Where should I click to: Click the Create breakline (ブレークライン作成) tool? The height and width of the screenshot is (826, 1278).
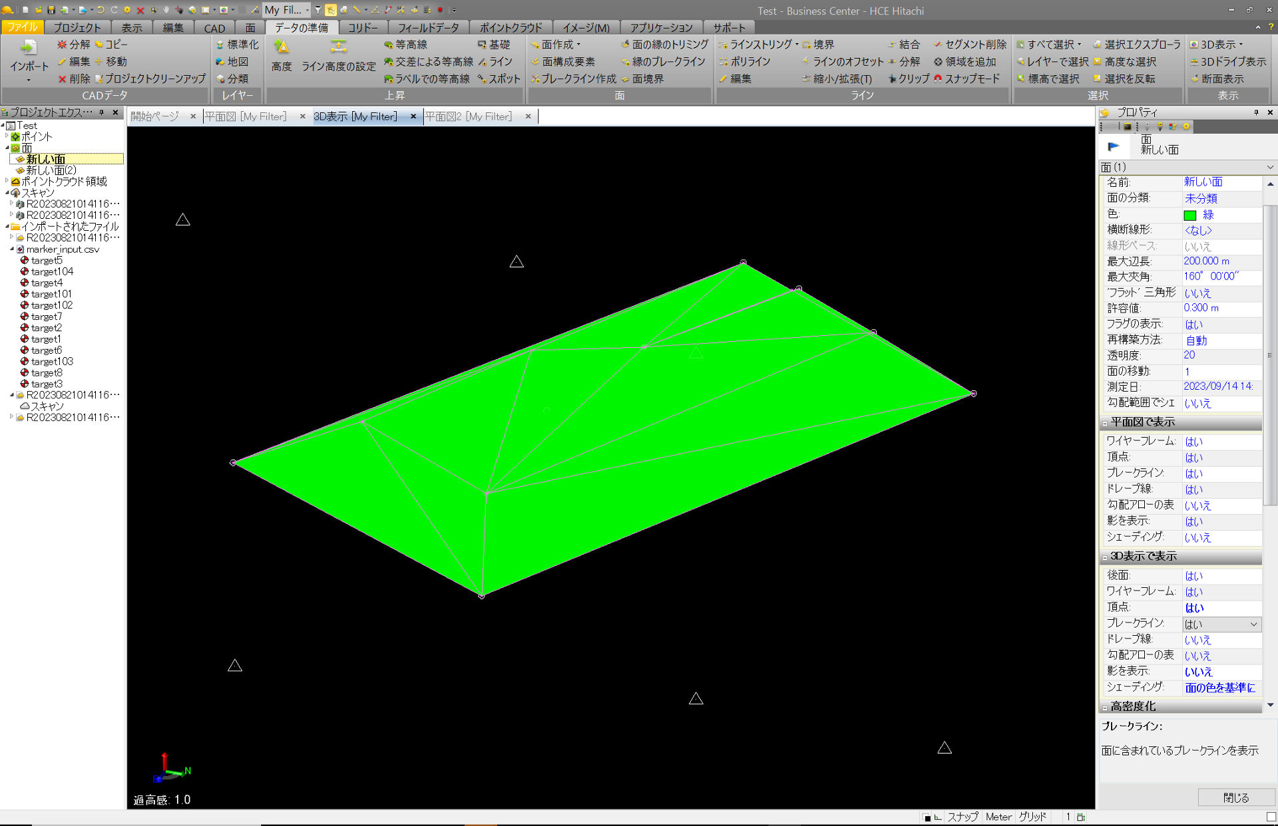click(x=573, y=78)
